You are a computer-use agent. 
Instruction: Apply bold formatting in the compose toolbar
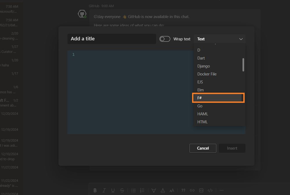point(95,190)
